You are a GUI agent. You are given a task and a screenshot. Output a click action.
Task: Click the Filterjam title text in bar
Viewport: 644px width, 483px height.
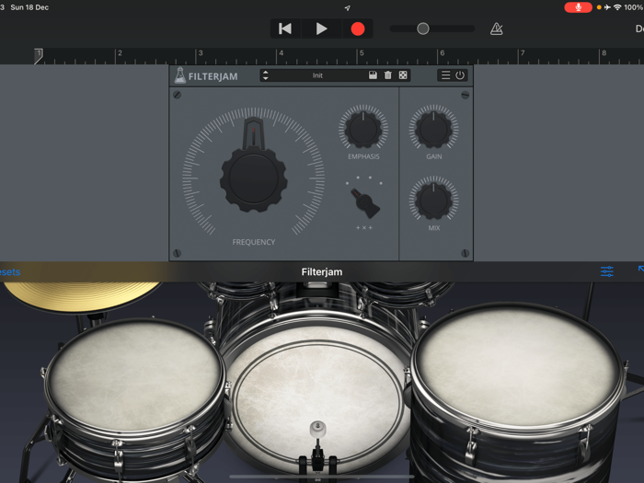(322, 272)
